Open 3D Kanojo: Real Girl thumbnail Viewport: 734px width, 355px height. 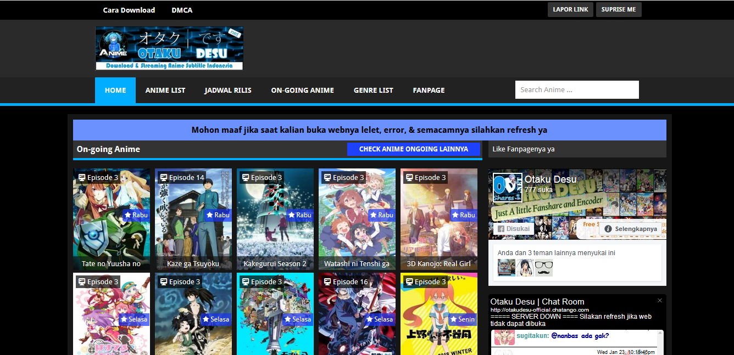click(x=439, y=219)
